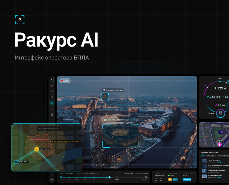Click the magnifier icon in map search
Viewport: 229px width, 185px height.
pyautogui.click(x=40, y=129)
